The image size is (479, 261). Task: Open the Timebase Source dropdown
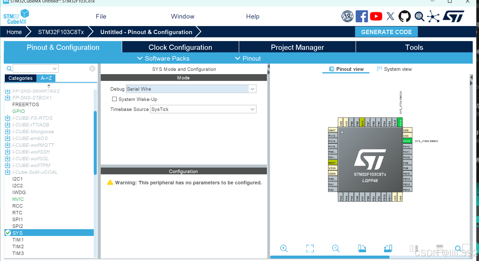[x=252, y=109]
